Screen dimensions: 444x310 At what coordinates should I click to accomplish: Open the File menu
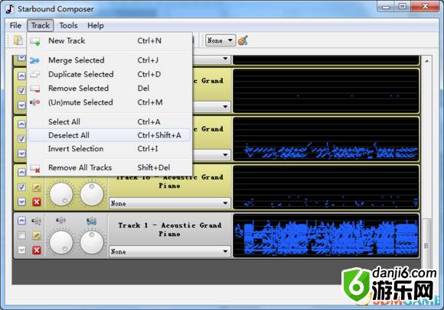[x=15, y=25]
